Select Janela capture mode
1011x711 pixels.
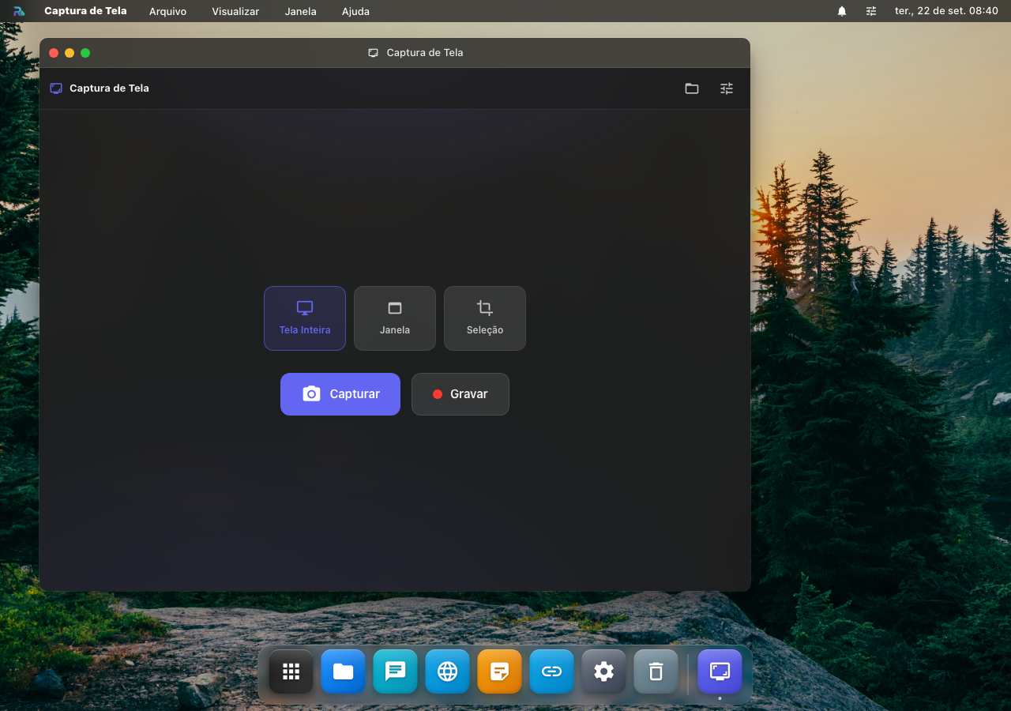click(x=395, y=318)
